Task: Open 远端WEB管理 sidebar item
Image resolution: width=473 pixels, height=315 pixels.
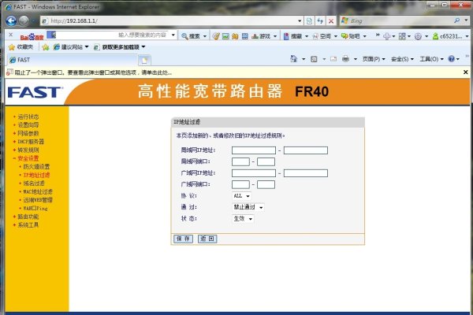Action: point(38,200)
